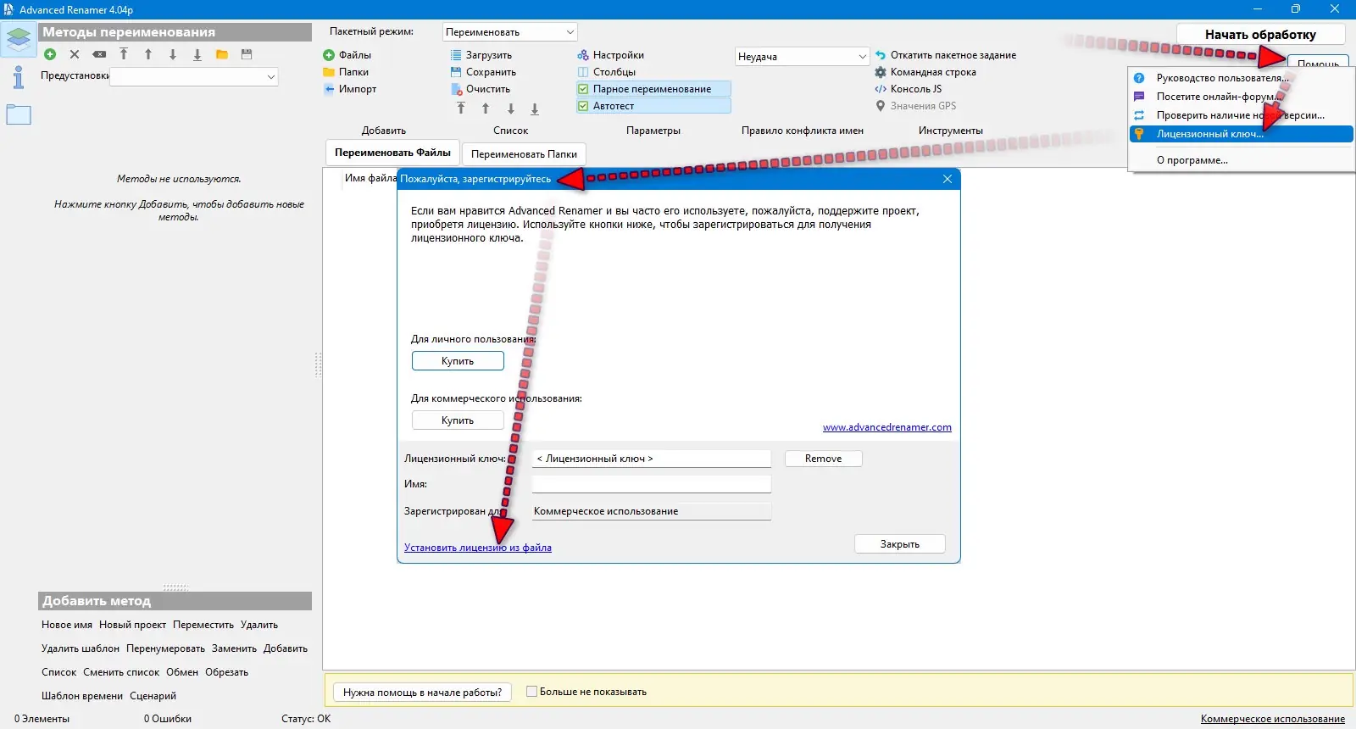
Task: Click the Имя input field
Action: click(651, 484)
